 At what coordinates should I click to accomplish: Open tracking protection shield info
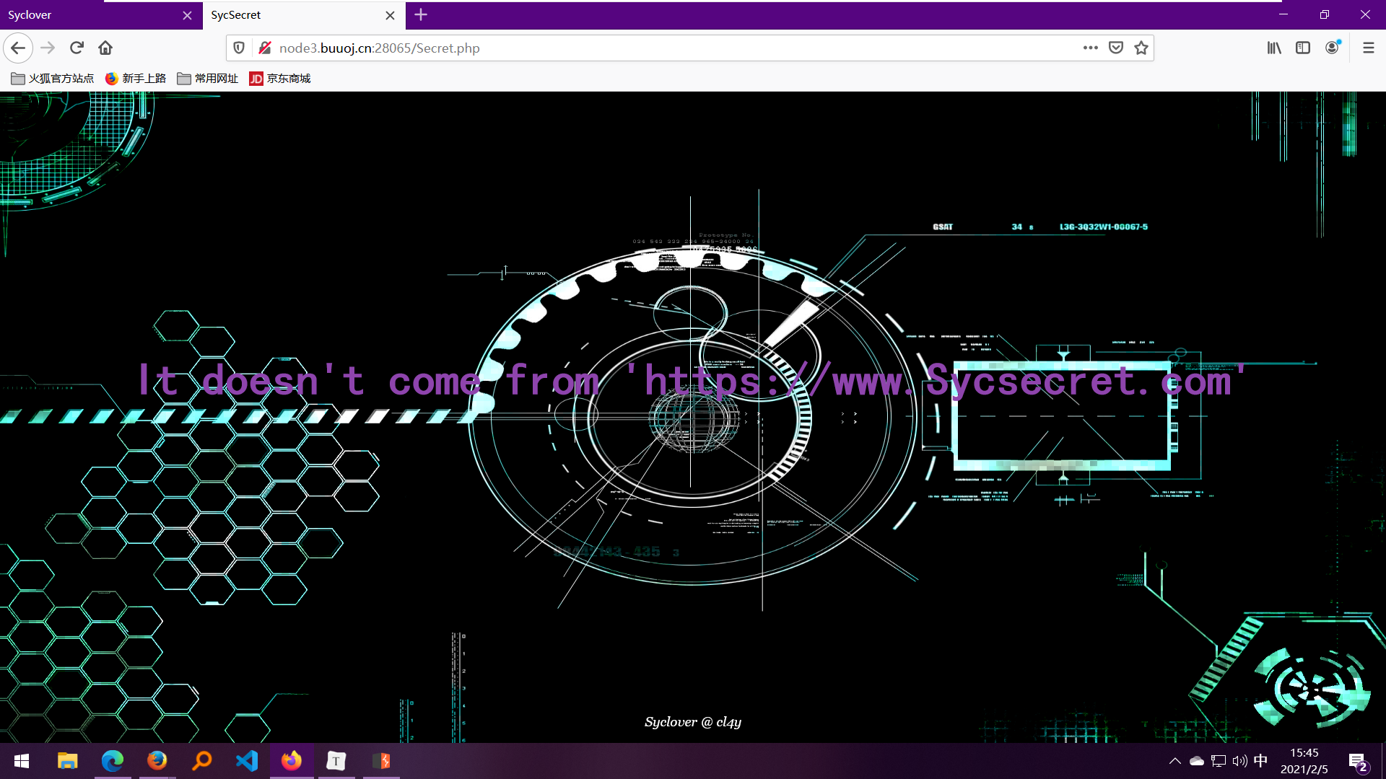point(239,48)
